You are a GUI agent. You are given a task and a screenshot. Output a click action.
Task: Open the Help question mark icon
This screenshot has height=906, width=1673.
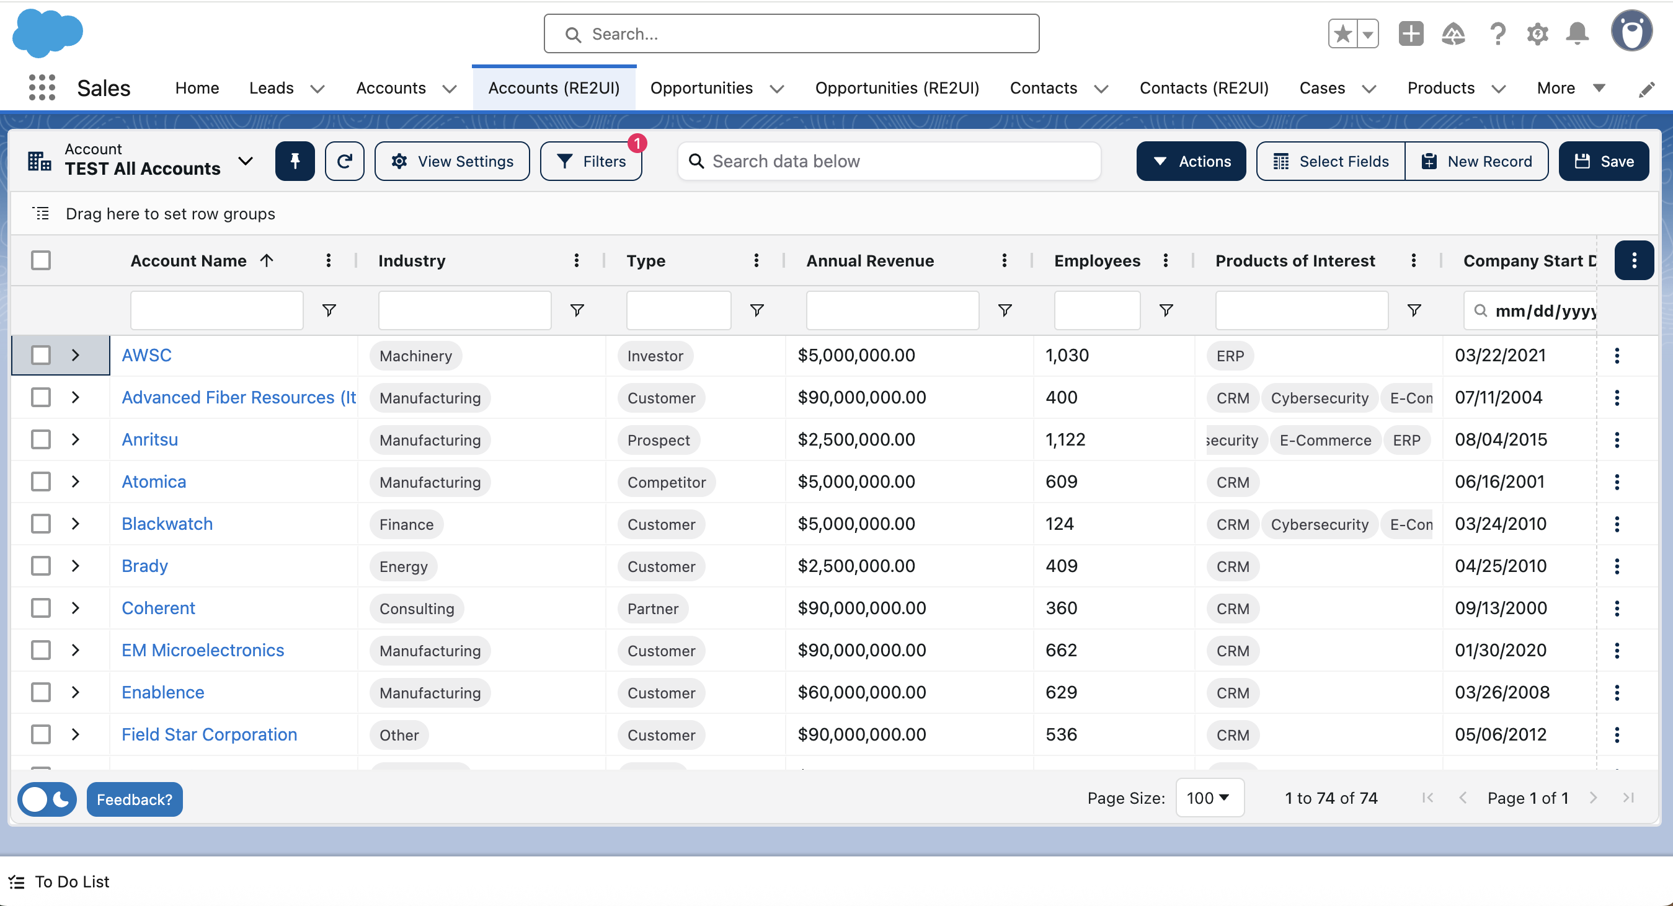click(1498, 33)
